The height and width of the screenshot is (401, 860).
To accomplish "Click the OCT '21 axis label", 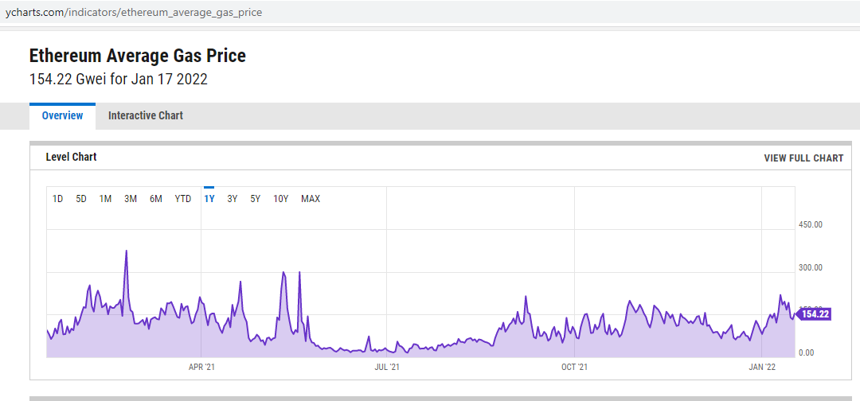I will point(574,367).
